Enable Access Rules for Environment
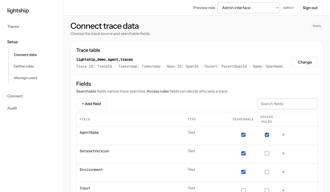The image size is (330, 192). pos(267,172)
